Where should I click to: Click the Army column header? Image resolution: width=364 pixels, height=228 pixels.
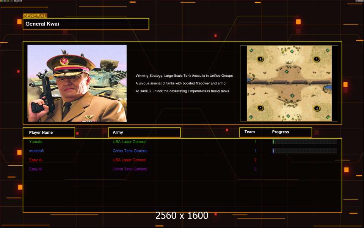tap(144, 132)
